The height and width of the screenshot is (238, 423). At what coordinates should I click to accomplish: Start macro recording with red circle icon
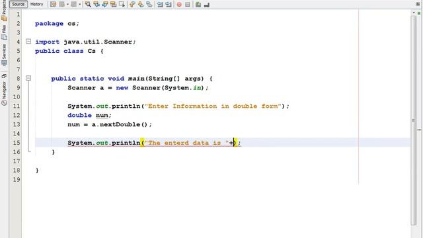(179, 5)
